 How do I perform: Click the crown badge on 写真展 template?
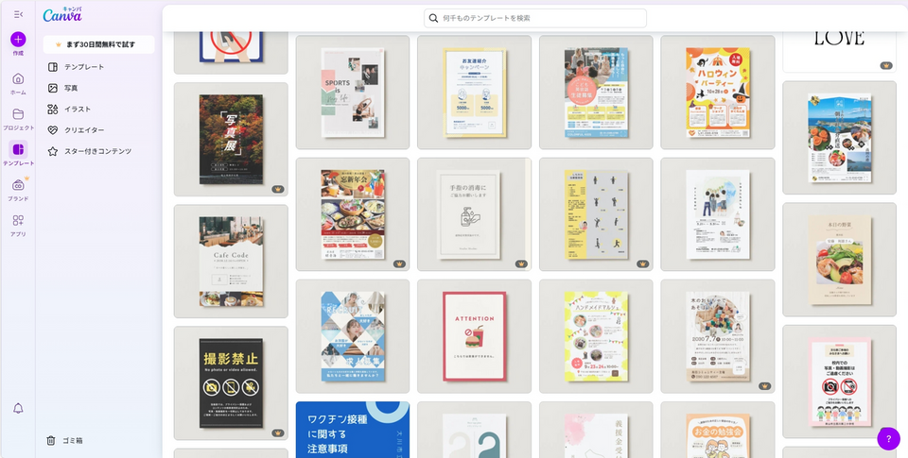(x=278, y=189)
